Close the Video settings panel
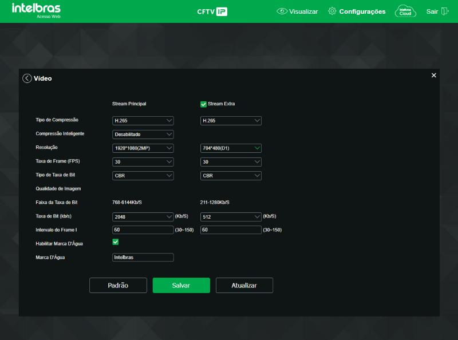Viewport: 458px width, 340px height. coord(434,76)
